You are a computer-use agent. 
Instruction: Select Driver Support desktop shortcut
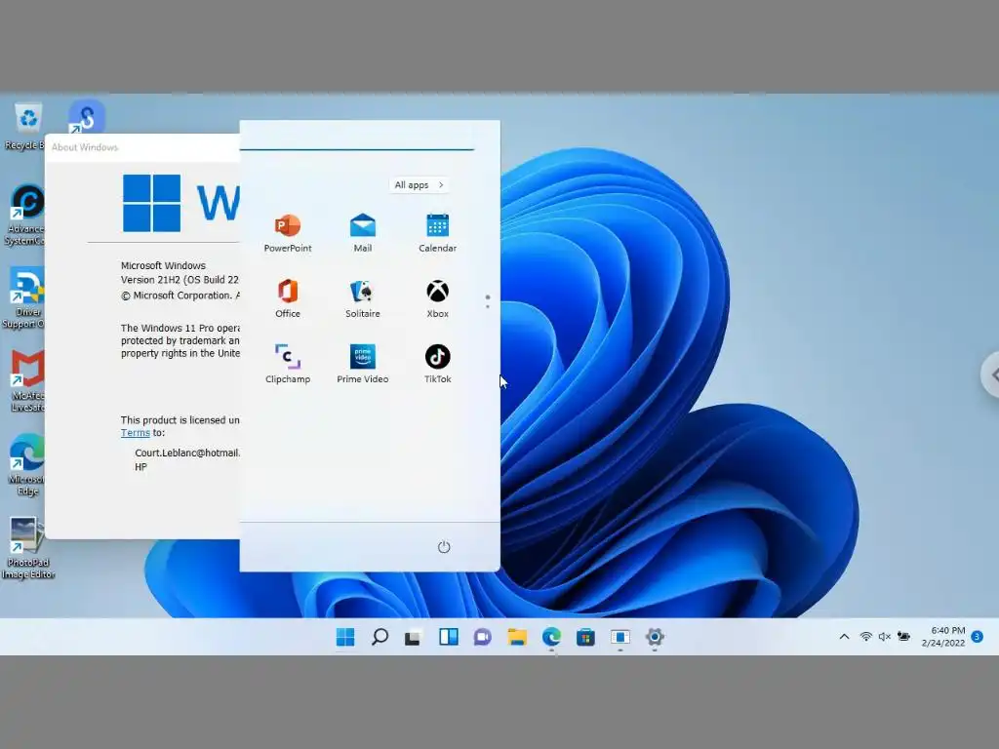[25, 298]
